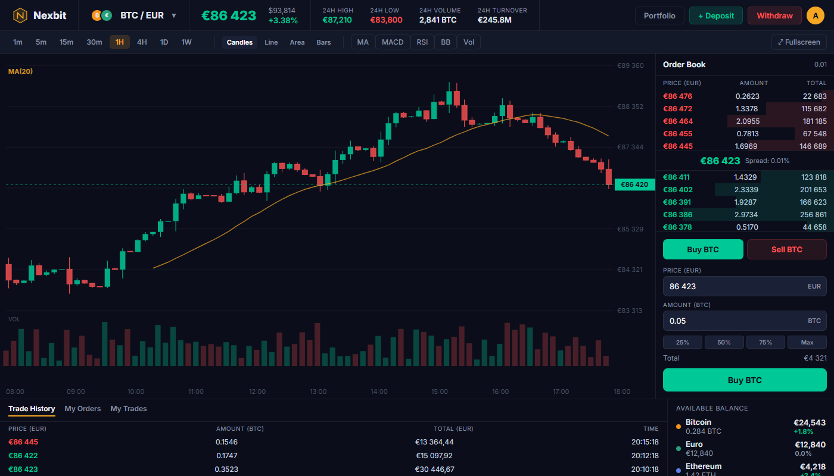Open the My Orders tab
834x476 pixels.
(x=83, y=409)
